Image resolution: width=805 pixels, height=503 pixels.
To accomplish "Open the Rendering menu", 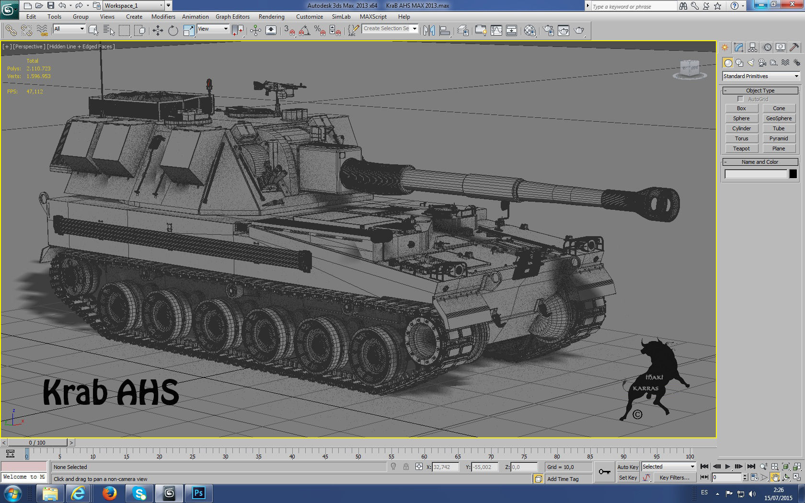I will click(x=272, y=16).
